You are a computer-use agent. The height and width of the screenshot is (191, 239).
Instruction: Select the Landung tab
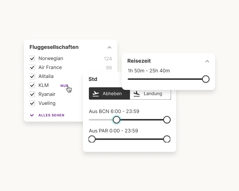(150, 94)
